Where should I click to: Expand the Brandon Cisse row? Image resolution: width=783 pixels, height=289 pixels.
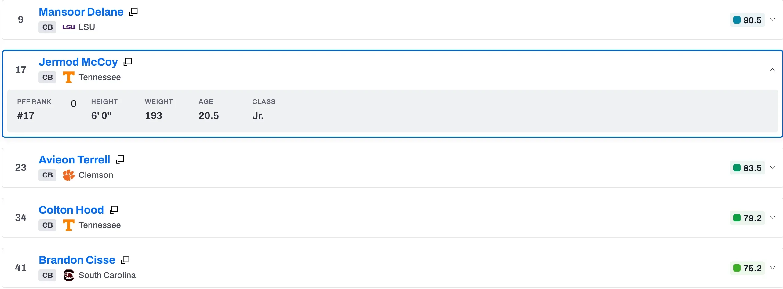pyautogui.click(x=772, y=268)
